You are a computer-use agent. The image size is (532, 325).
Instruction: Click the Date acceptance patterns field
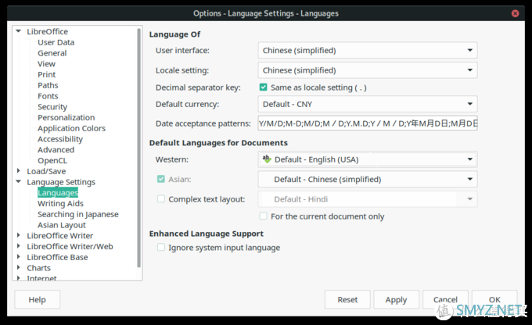pos(368,123)
